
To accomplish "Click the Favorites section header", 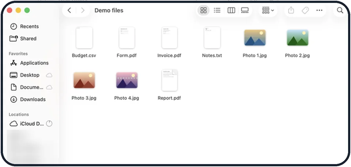I will tap(18, 54).
